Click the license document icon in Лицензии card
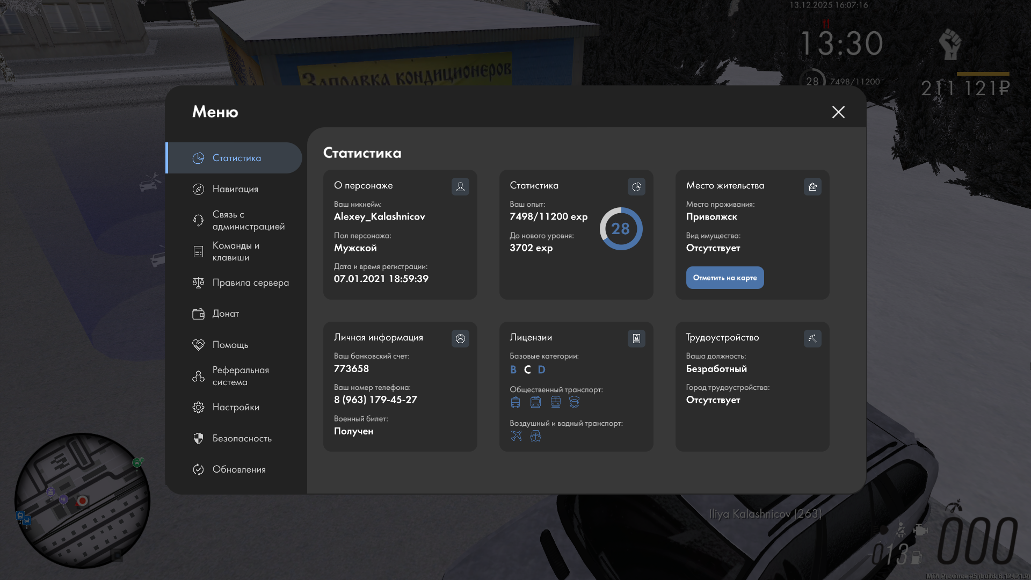The width and height of the screenshot is (1031, 580). pos(636,338)
